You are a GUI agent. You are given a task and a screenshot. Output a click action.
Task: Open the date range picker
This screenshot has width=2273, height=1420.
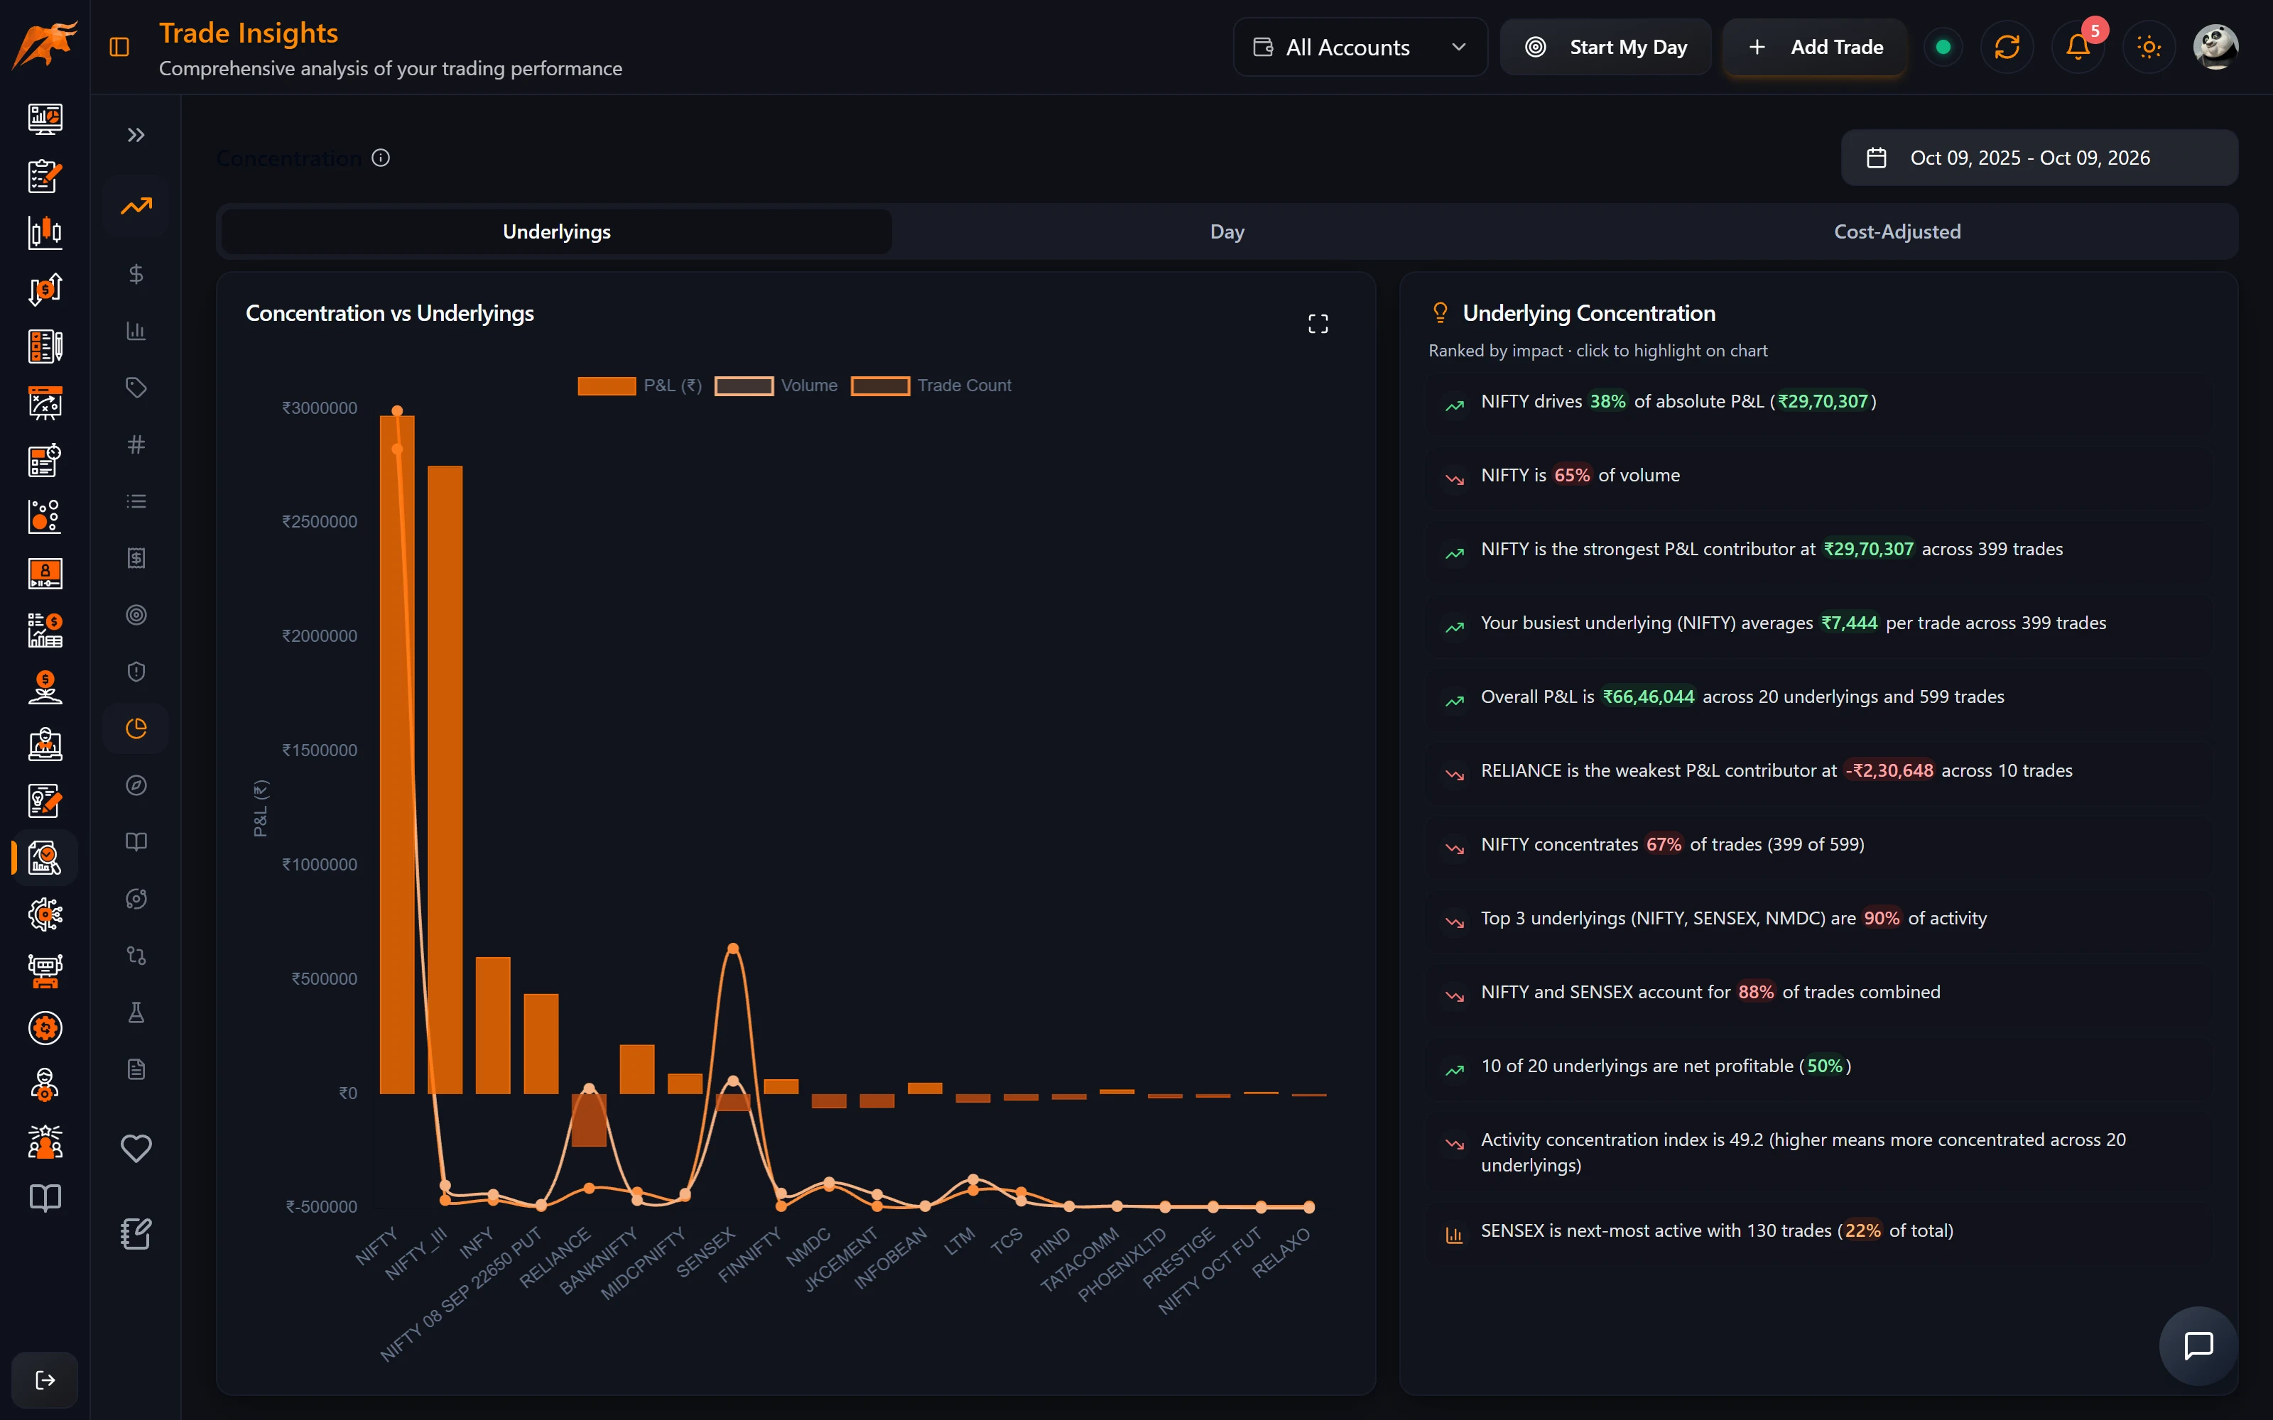click(x=2039, y=158)
